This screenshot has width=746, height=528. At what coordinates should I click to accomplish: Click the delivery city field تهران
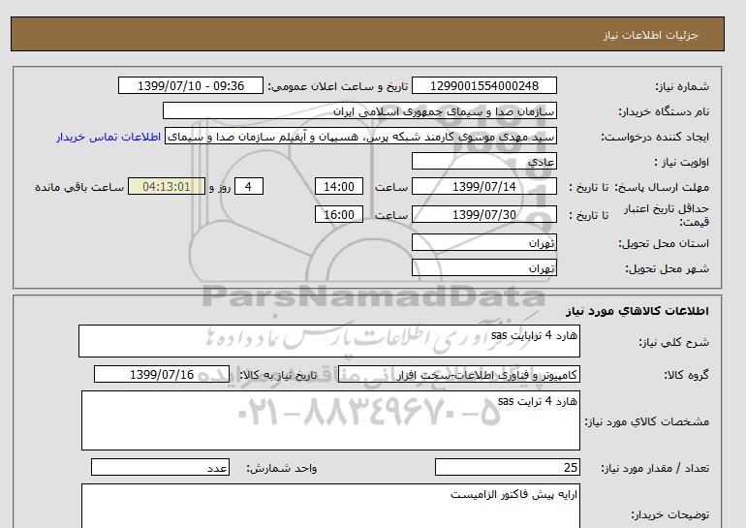point(483,267)
